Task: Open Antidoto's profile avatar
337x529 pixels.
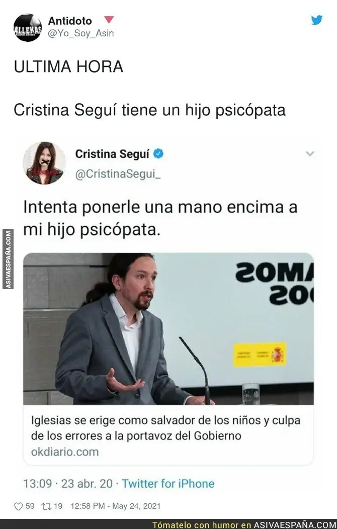Action: 28,28
